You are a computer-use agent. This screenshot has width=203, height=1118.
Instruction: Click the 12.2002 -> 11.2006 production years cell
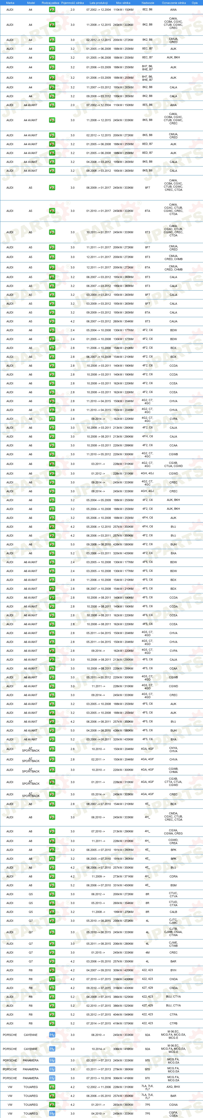98,1087
